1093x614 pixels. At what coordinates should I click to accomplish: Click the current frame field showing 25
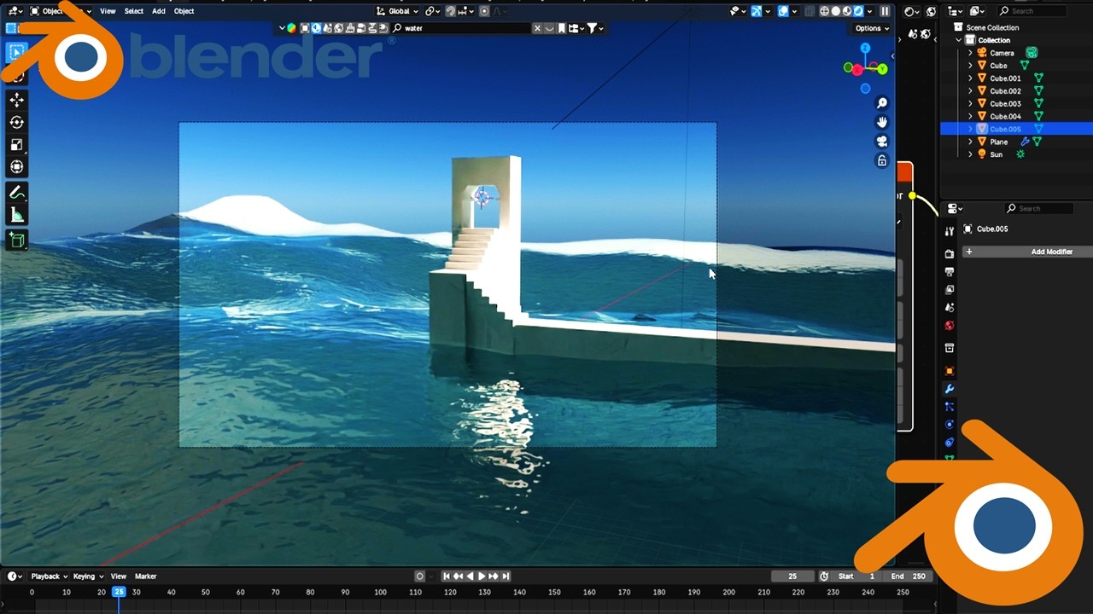[x=792, y=576]
